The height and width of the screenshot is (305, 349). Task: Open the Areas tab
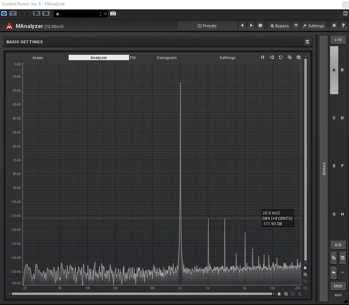click(x=38, y=58)
